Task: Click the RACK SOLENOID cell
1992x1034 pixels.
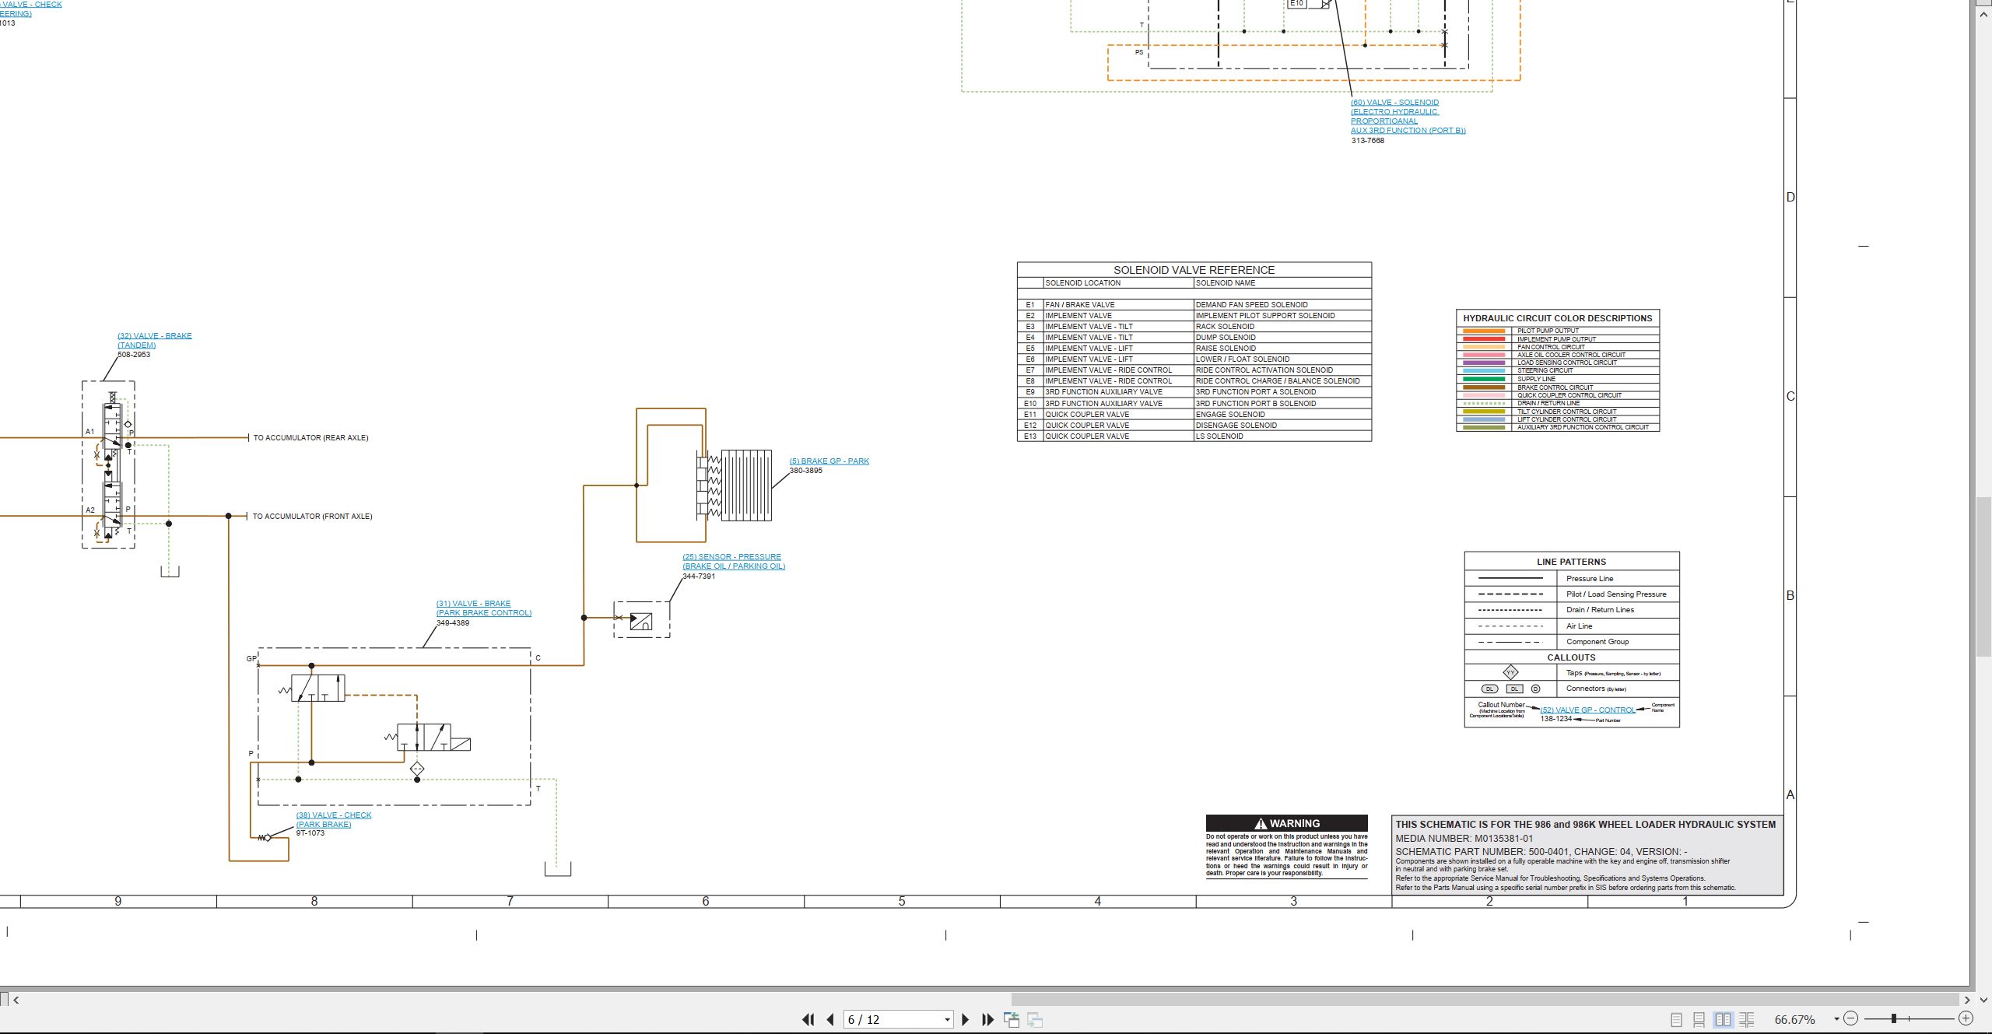Action: (1282, 327)
